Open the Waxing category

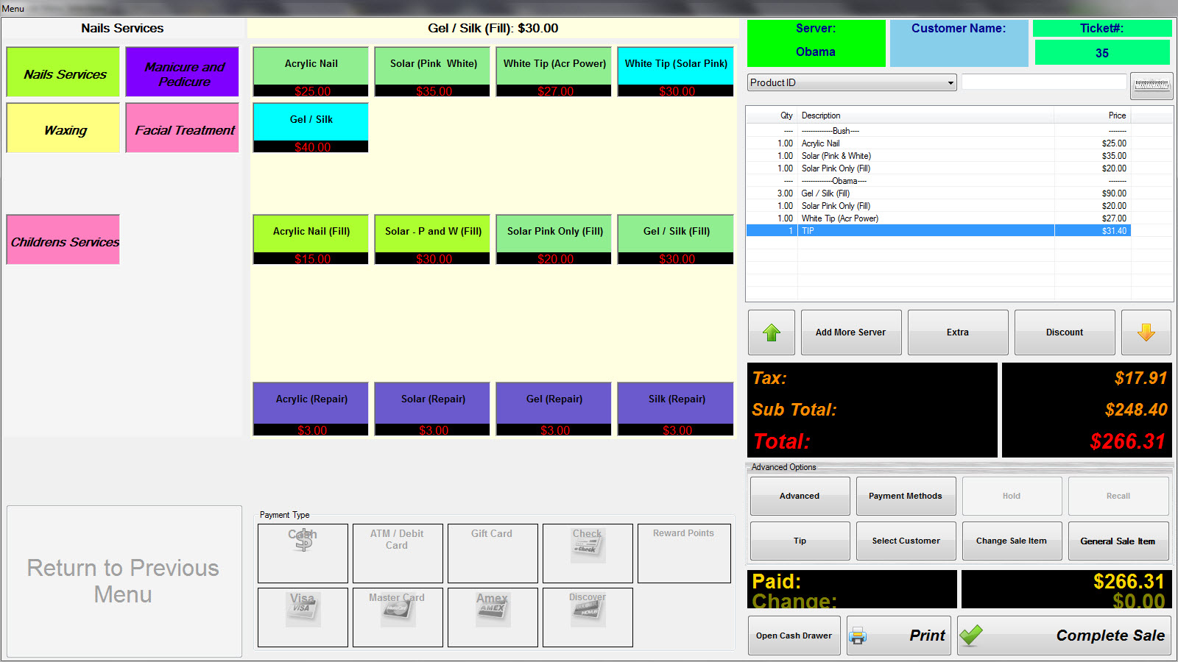click(x=63, y=128)
